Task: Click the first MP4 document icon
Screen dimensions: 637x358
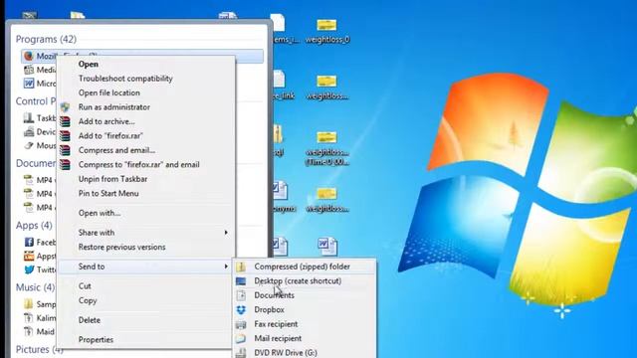Action: coord(29,180)
